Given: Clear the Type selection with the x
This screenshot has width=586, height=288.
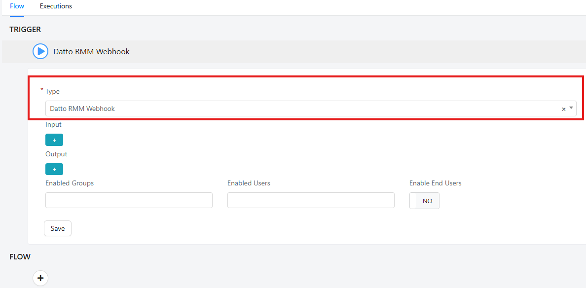Looking at the screenshot, I should click(564, 109).
